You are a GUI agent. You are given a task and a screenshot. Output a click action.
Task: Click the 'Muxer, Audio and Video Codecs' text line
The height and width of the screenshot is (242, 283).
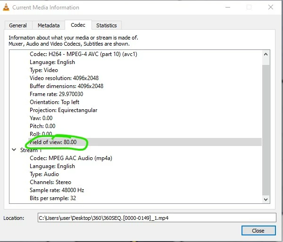69,44
